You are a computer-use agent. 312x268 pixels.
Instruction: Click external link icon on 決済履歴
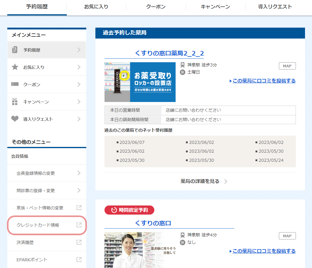click(79, 242)
